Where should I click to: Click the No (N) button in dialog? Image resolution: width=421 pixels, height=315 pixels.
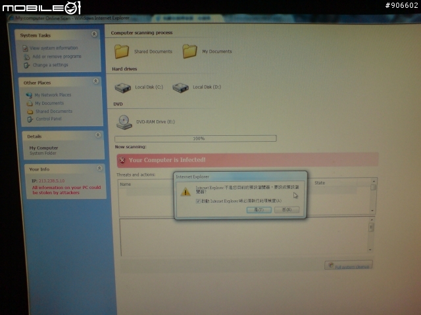coord(287,209)
